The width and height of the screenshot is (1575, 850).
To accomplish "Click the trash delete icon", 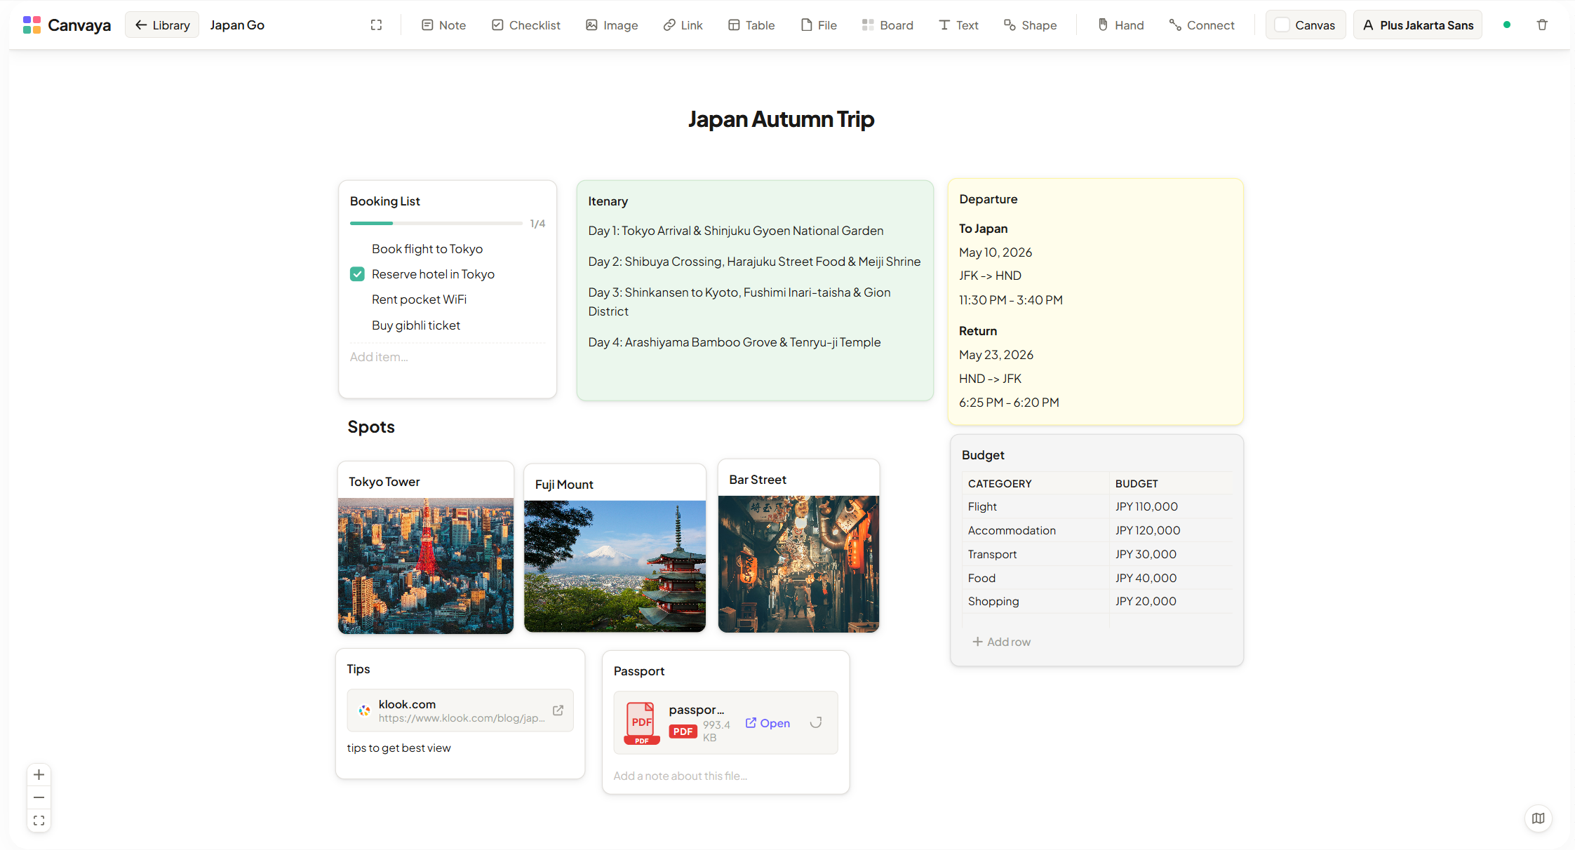I will (1542, 25).
